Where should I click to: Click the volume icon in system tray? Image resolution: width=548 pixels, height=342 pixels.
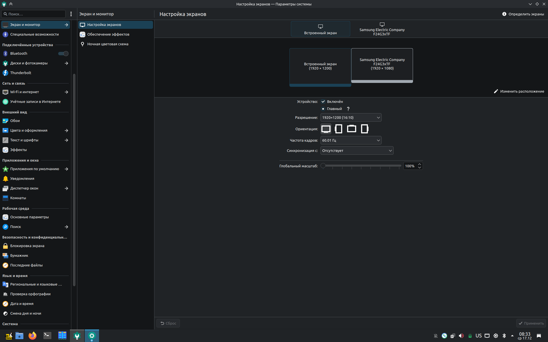[461, 336]
